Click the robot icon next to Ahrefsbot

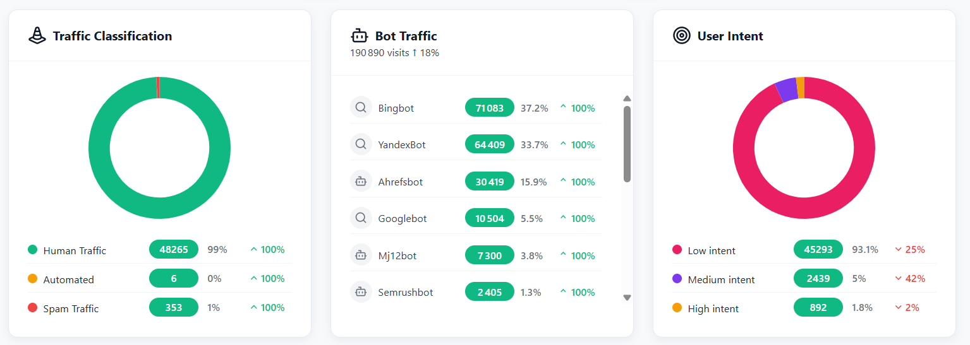click(x=361, y=182)
